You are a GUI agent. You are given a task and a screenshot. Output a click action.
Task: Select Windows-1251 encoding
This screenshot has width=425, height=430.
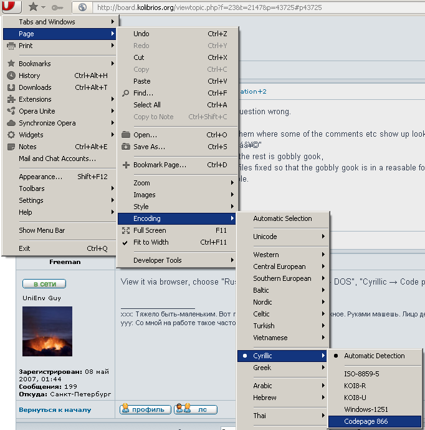pyautogui.click(x=366, y=409)
